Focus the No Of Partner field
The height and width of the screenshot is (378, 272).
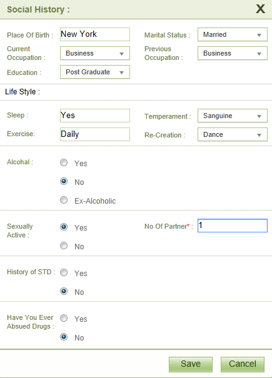233,226
